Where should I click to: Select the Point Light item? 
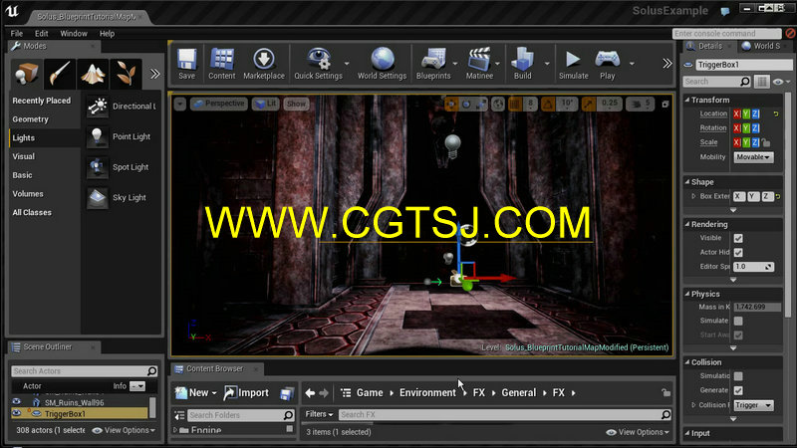click(x=122, y=136)
